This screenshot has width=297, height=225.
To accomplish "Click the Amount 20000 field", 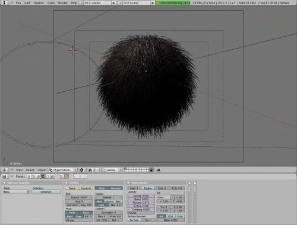I will (79, 197).
